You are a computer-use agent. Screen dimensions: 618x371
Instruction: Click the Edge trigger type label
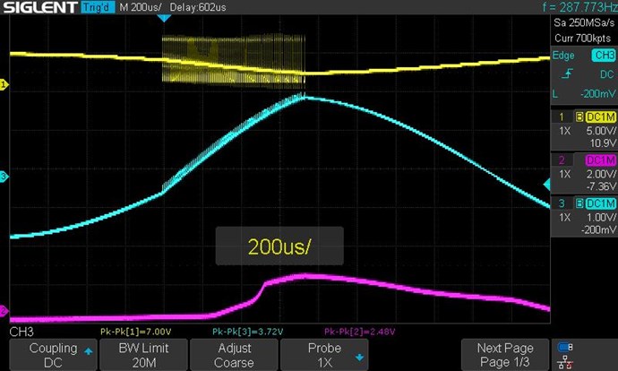(563, 56)
